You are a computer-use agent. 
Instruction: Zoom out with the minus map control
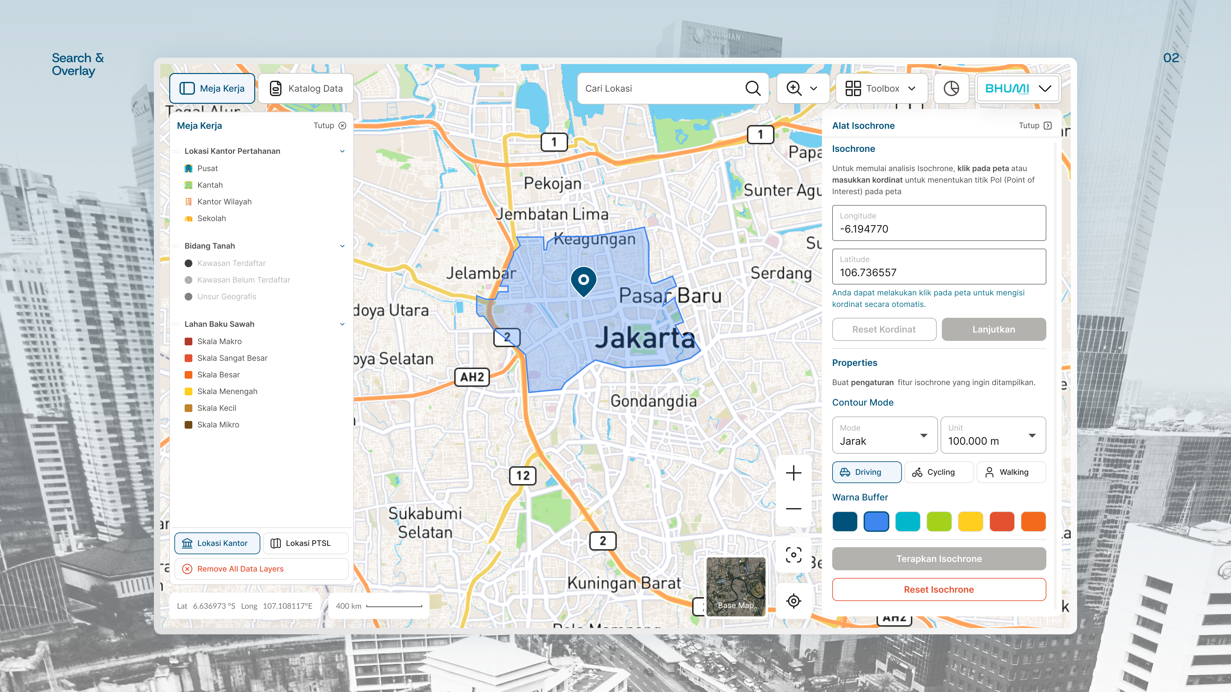click(793, 509)
